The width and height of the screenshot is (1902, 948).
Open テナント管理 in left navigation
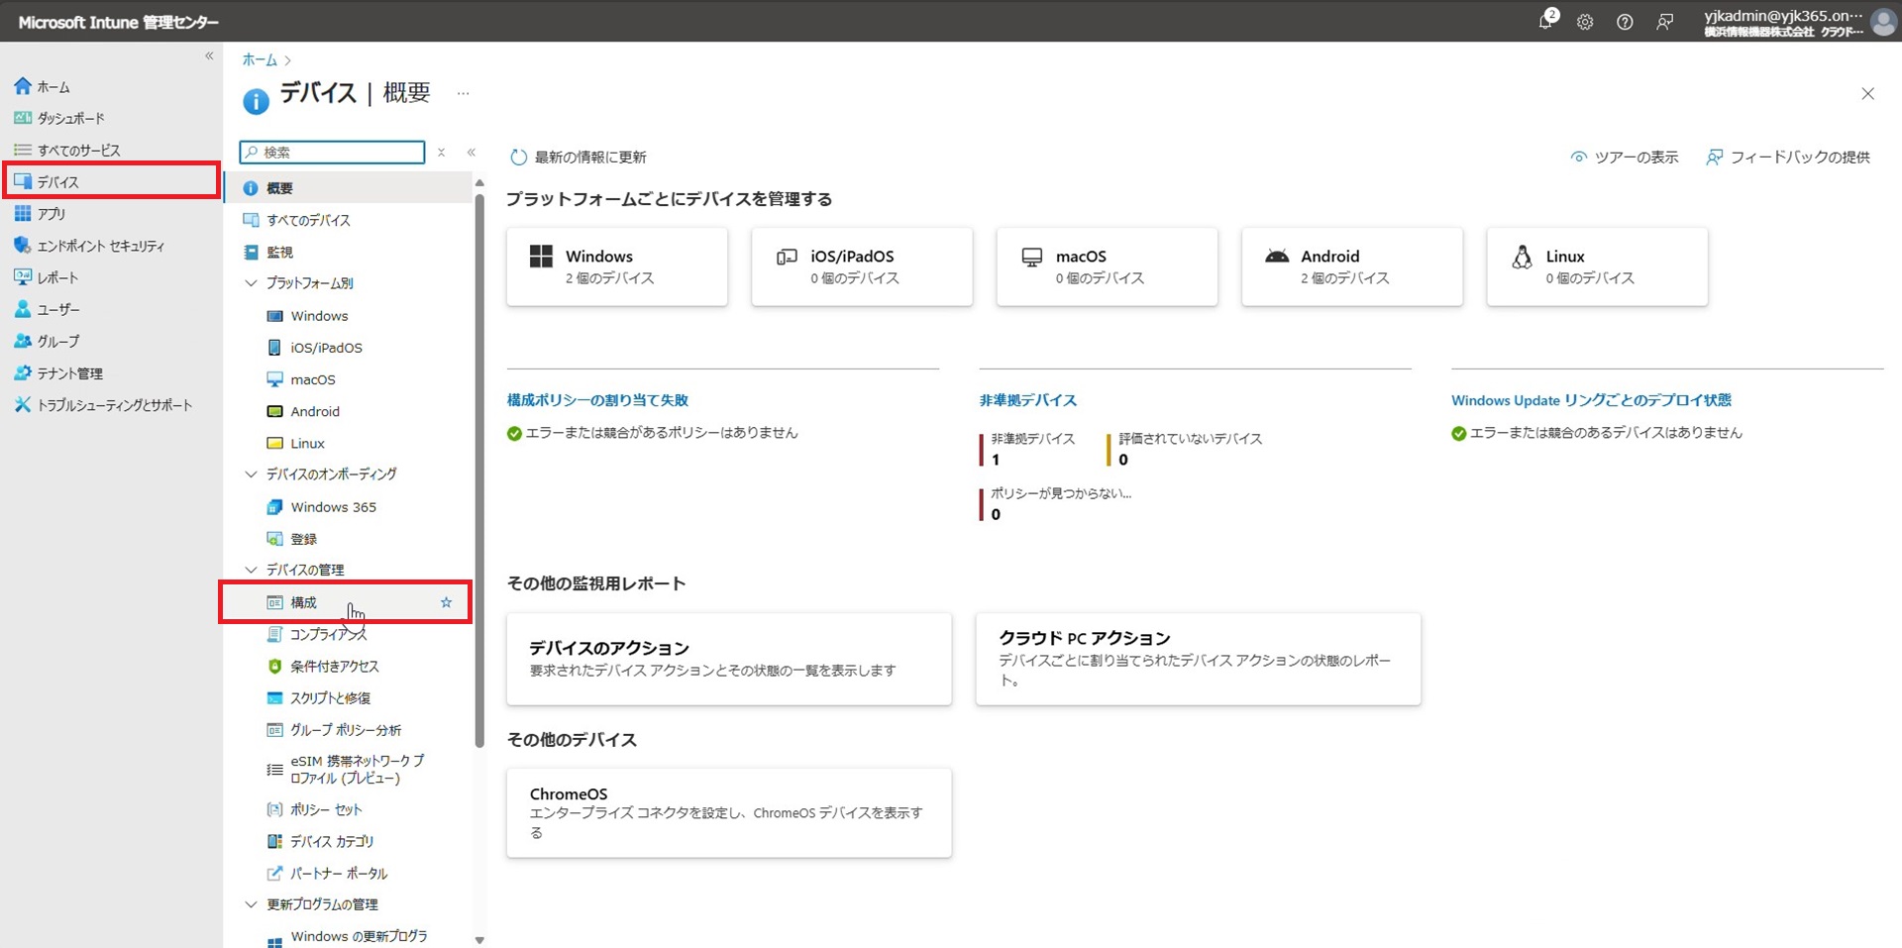click(x=58, y=373)
